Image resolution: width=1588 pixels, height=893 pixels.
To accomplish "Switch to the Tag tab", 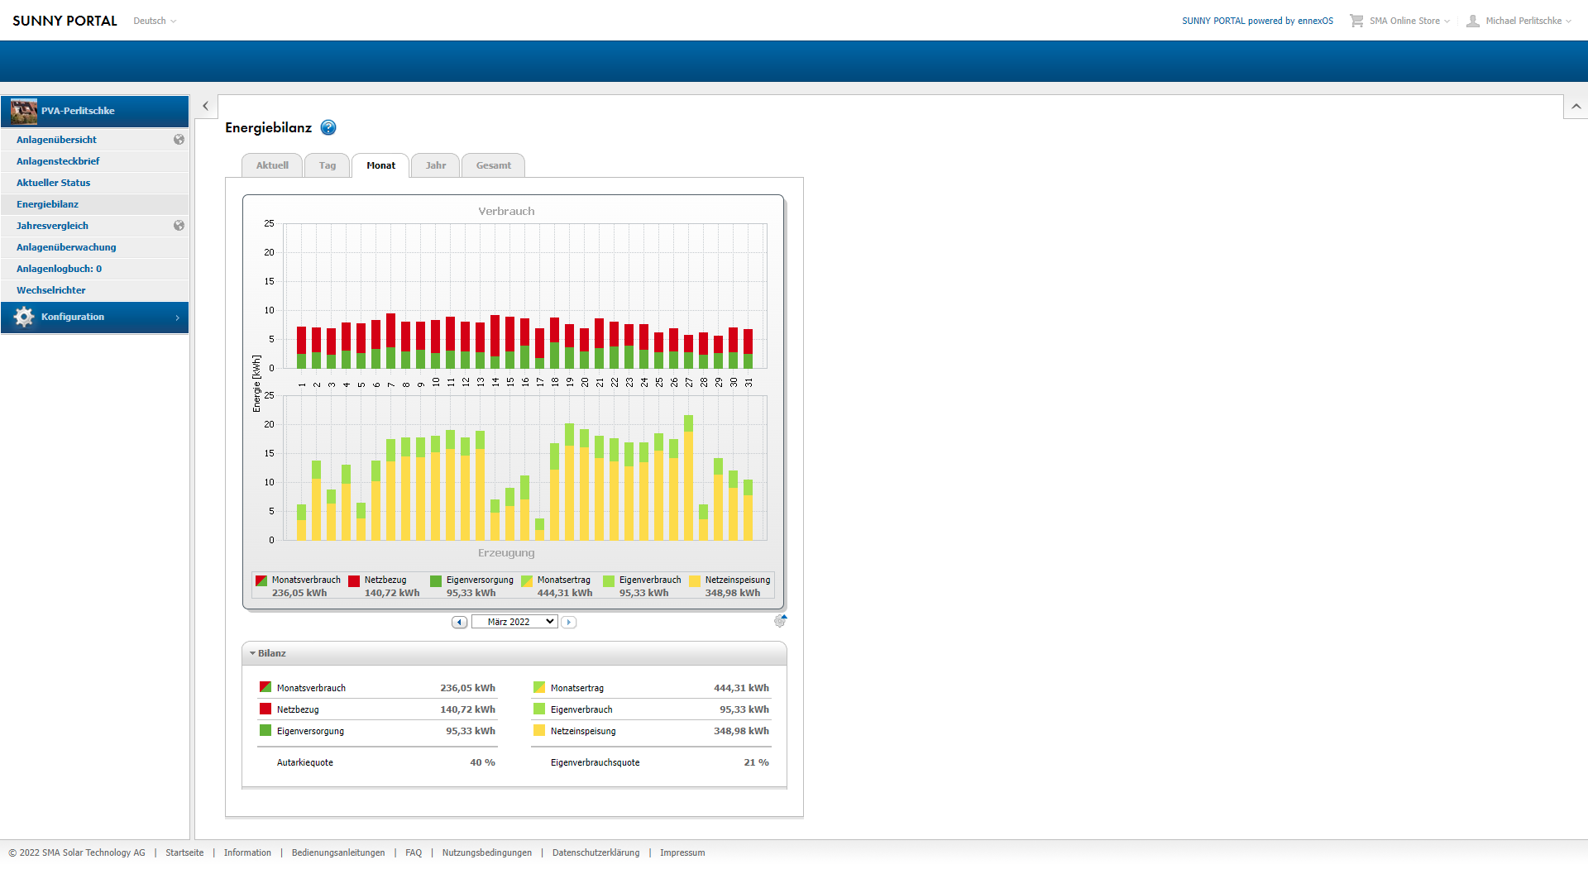I will (x=328, y=165).
